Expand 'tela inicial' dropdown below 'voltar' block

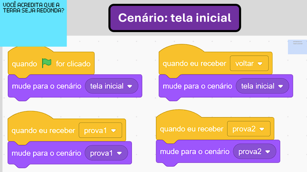point(280,86)
